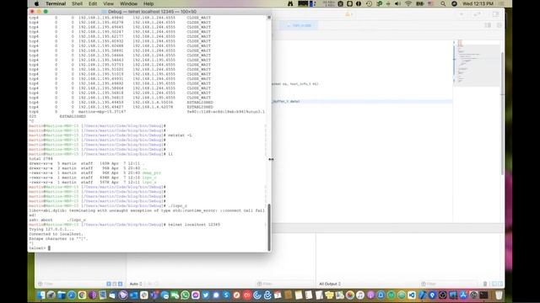
Task: Select the highlighted Xcode editor tab
Action: 299,25
